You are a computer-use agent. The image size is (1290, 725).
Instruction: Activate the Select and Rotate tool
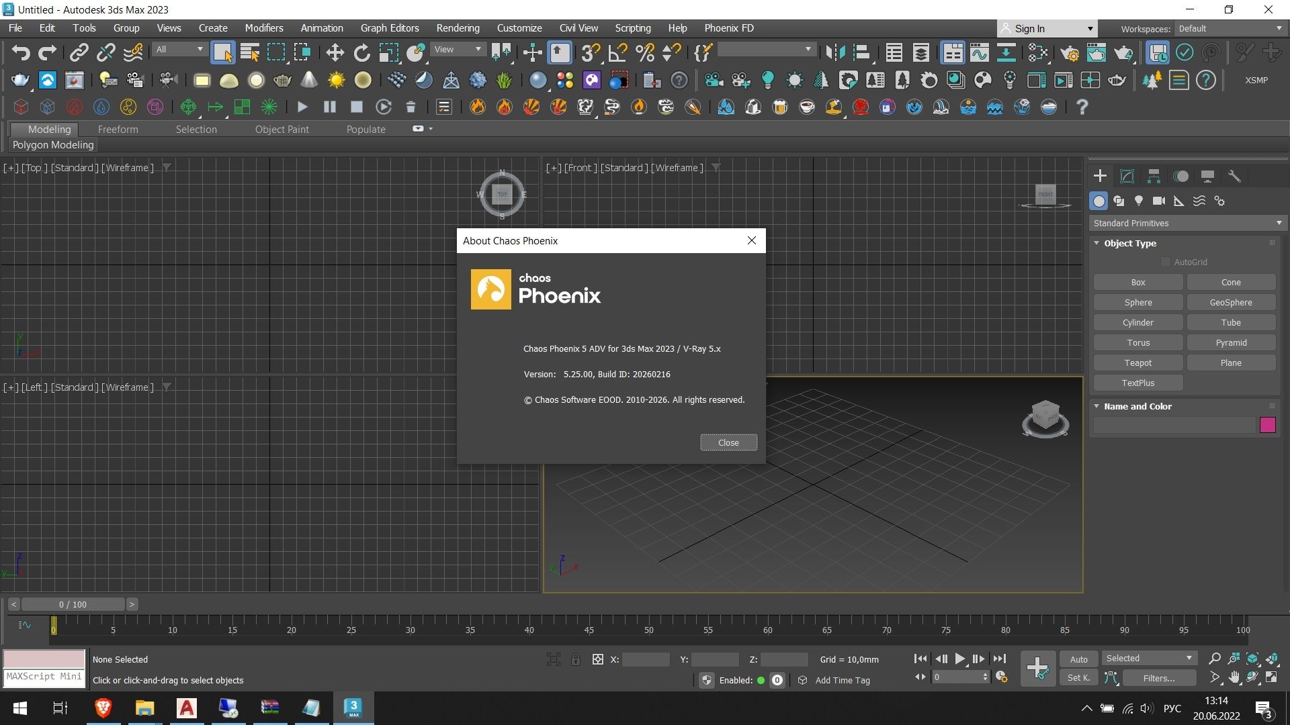click(x=361, y=52)
